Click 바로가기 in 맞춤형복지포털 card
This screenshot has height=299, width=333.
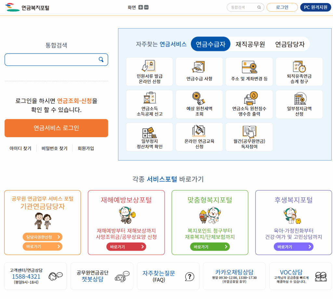pos(210,247)
